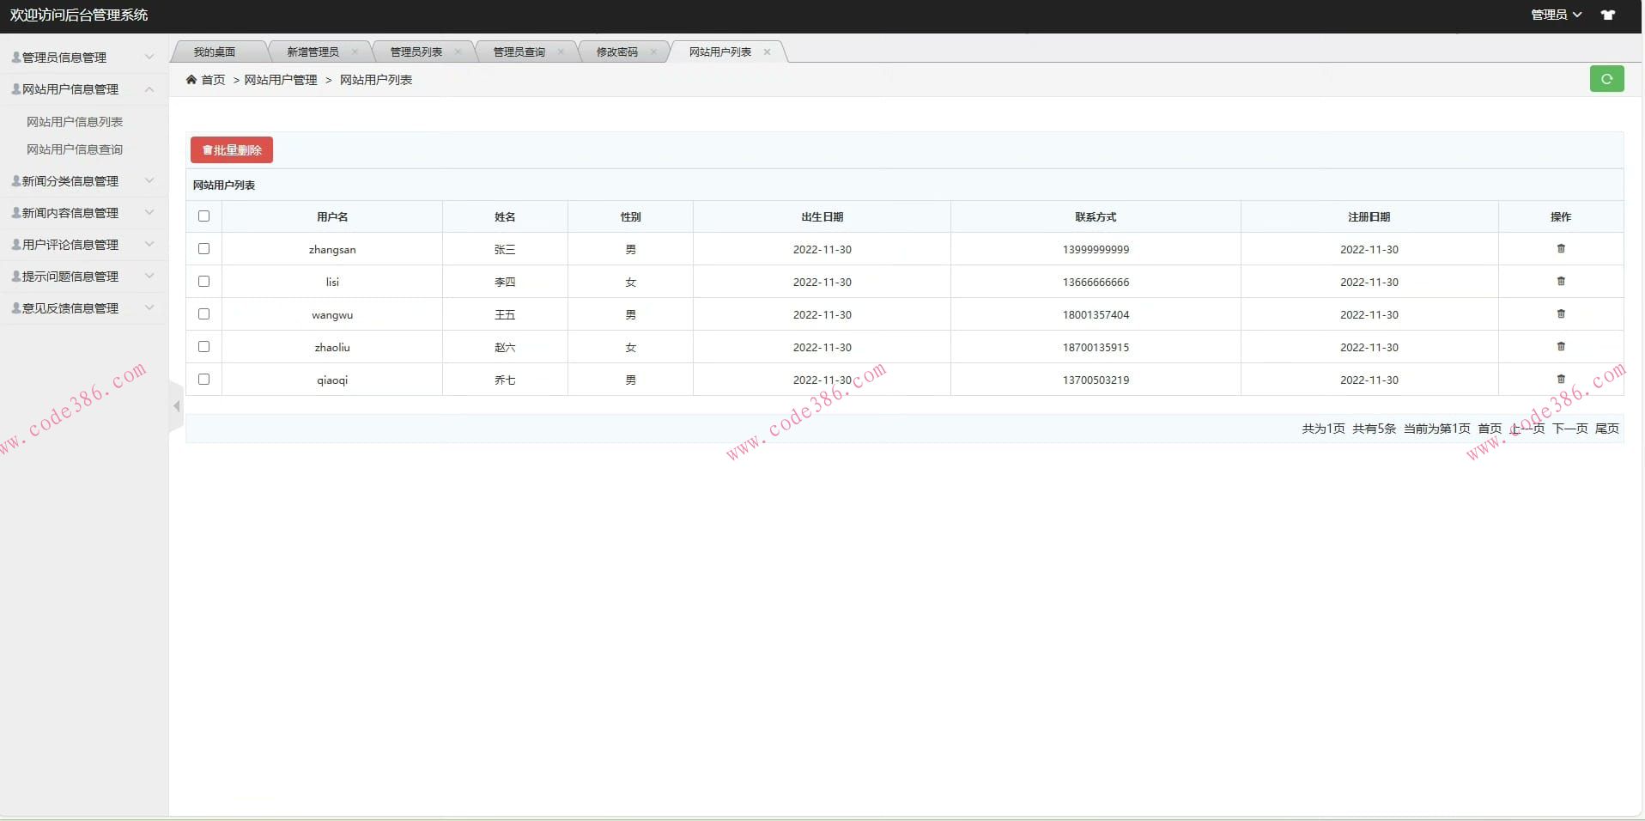Open the 管理员 dropdown in top bar
The width and height of the screenshot is (1645, 821).
click(1556, 15)
